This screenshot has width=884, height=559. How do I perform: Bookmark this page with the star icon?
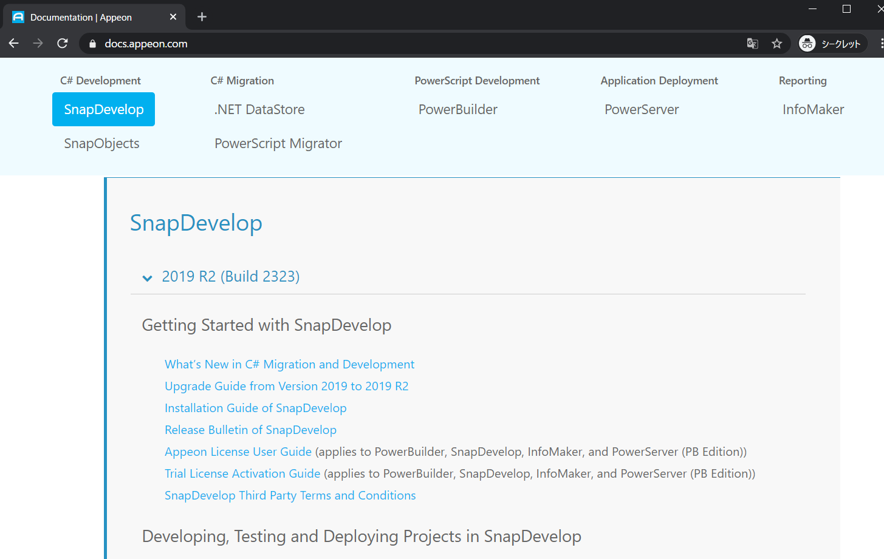pyautogui.click(x=776, y=43)
